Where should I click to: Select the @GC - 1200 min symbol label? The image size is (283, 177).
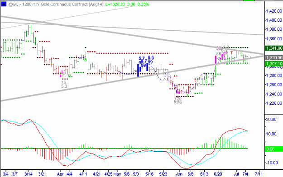click(24, 5)
